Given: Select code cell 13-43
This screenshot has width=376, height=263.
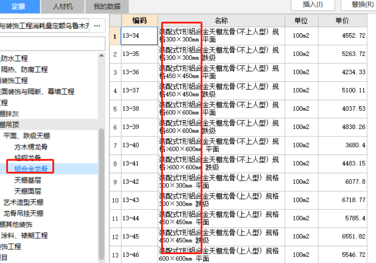Looking at the screenshot, I should click(x=139, y=200).
